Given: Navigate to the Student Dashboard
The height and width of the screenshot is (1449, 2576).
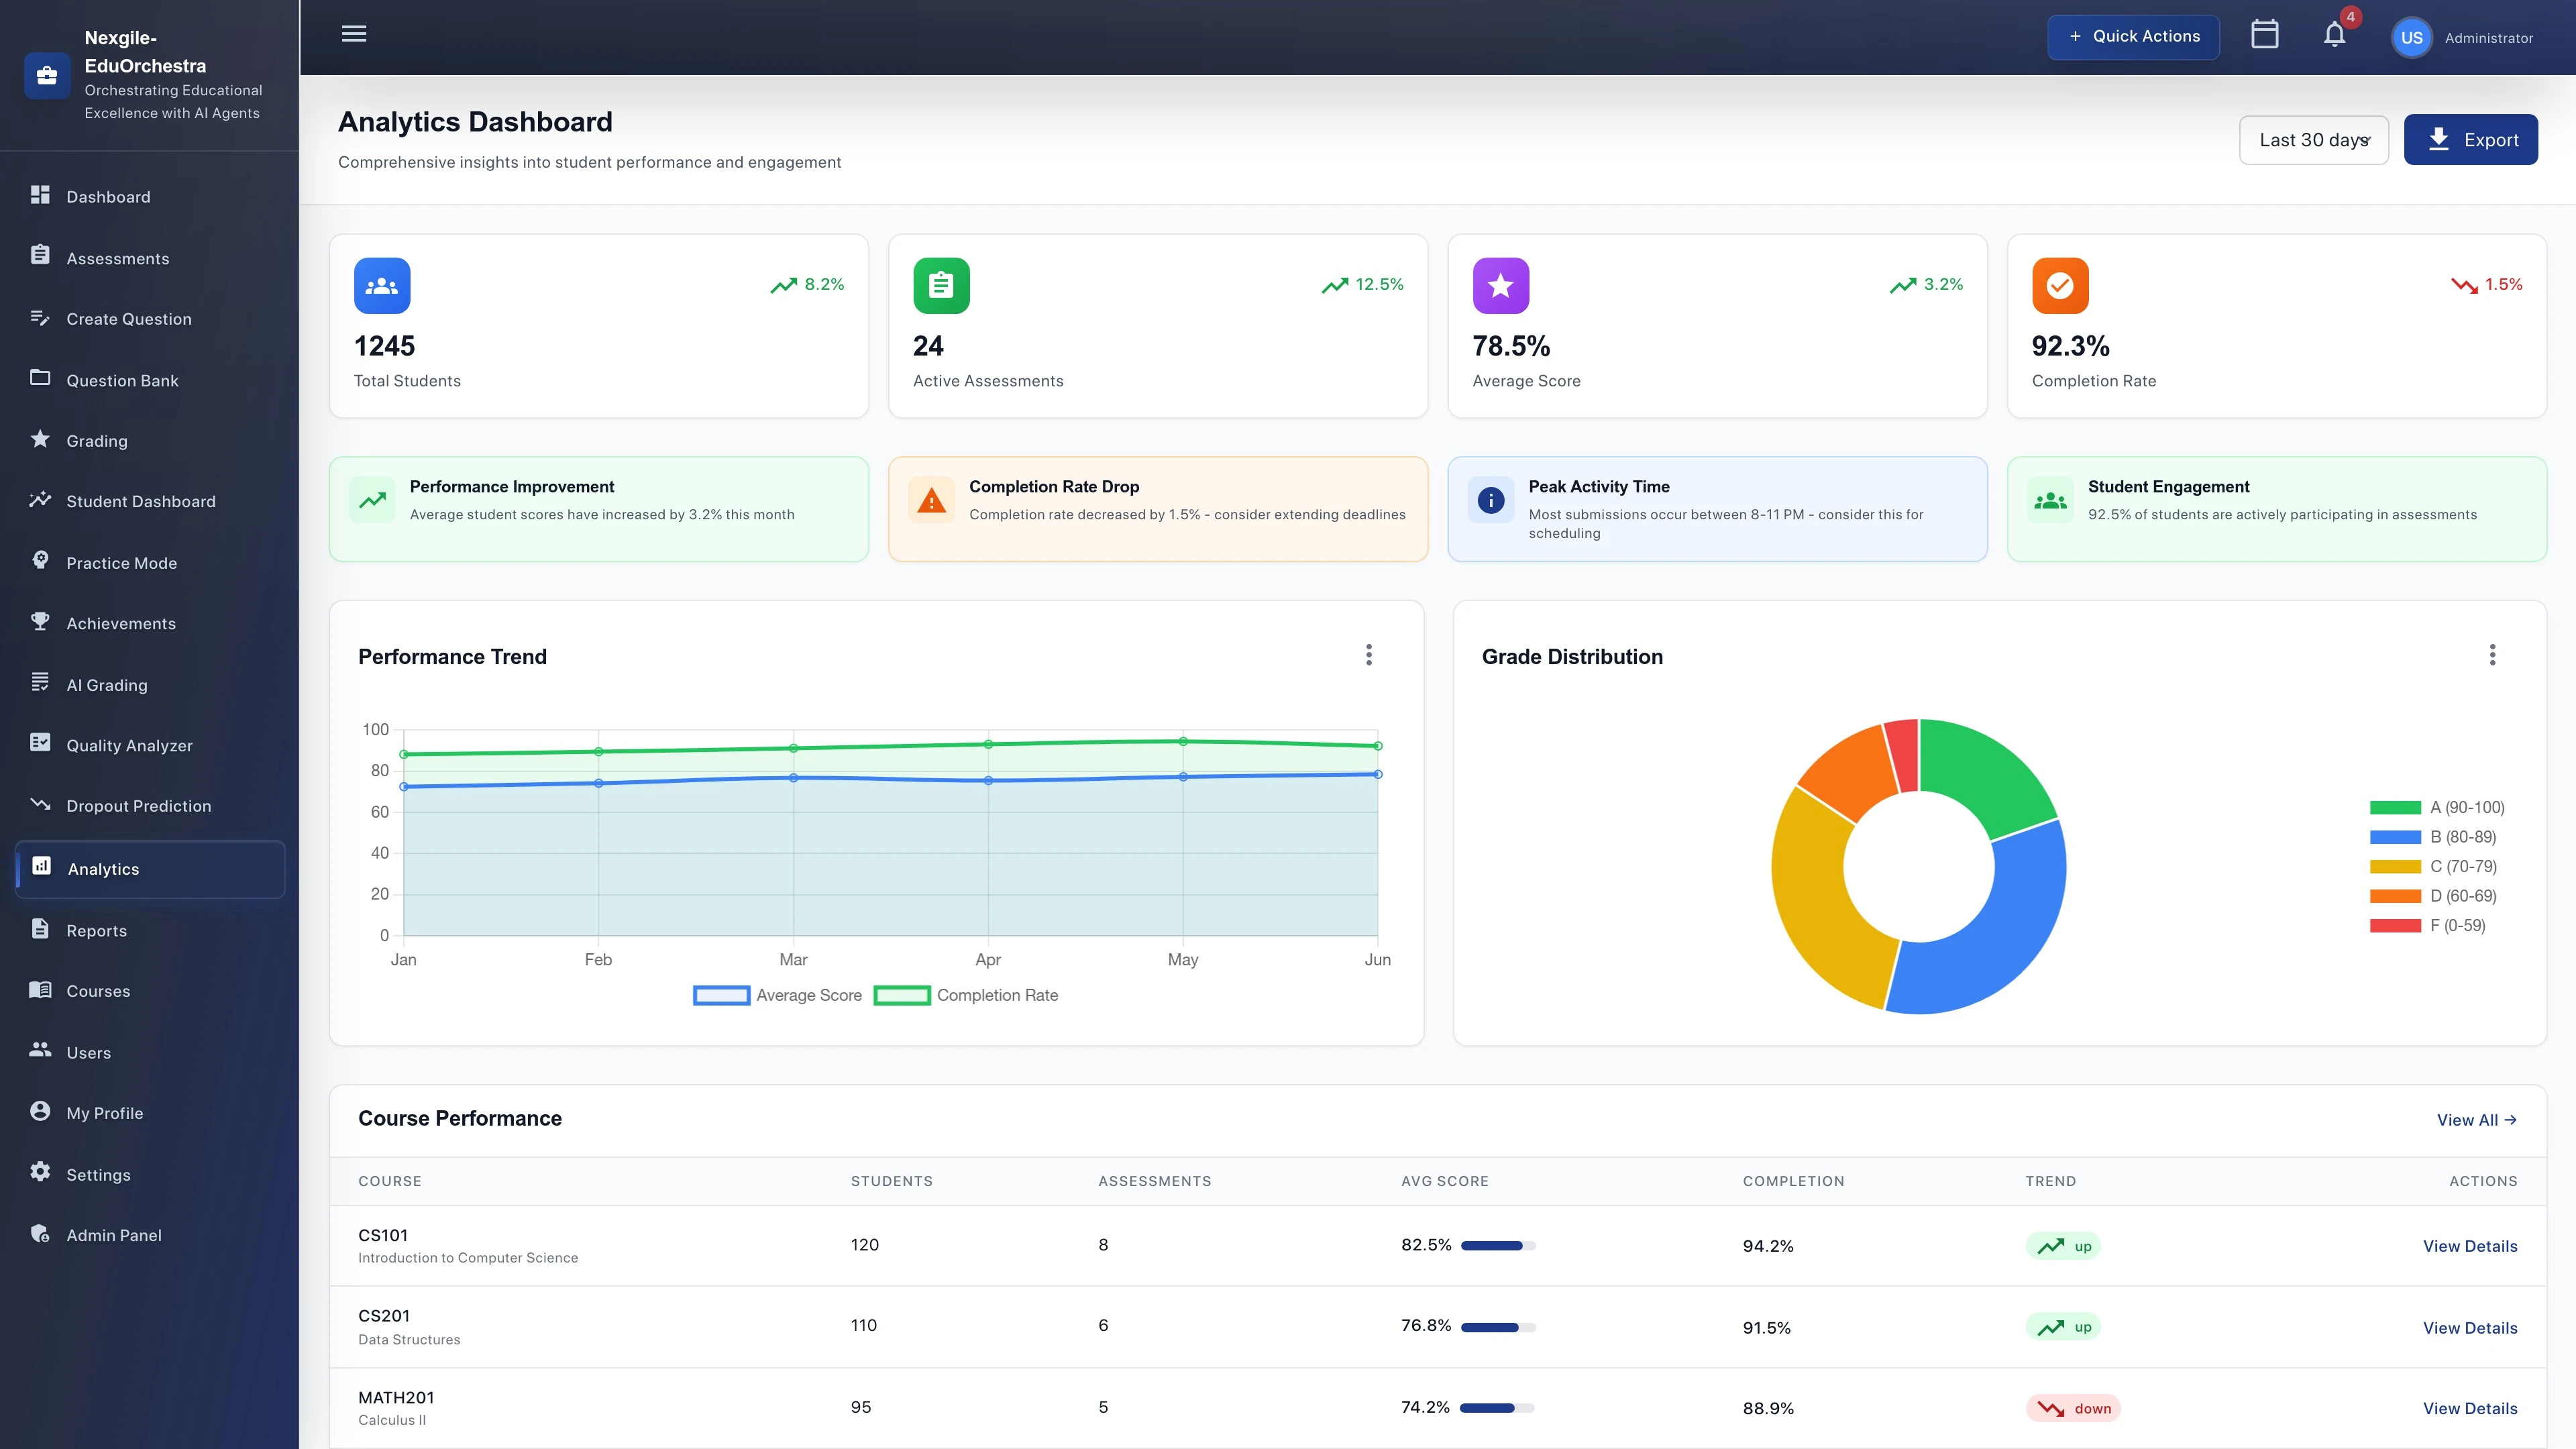Looking at the screenshot, I should [x=140, y=501].
